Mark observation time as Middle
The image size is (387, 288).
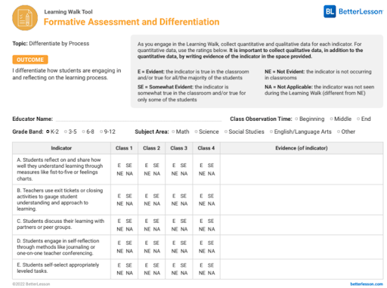(x=332, y=119)
